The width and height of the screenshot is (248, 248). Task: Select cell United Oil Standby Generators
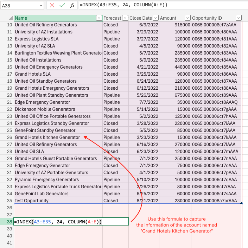tap(58, 81)
